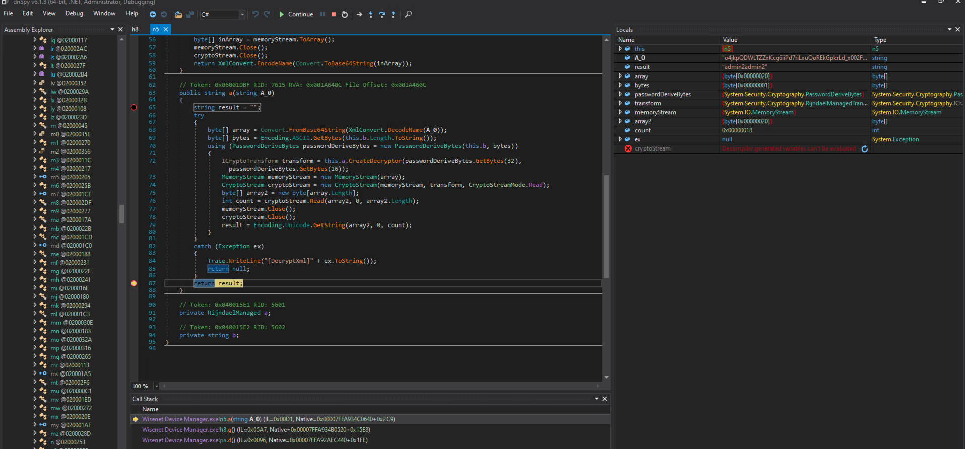The width and height of the screenshot is (965, 449).
Task: Click the Step Into icon
Action: point(371,15)
